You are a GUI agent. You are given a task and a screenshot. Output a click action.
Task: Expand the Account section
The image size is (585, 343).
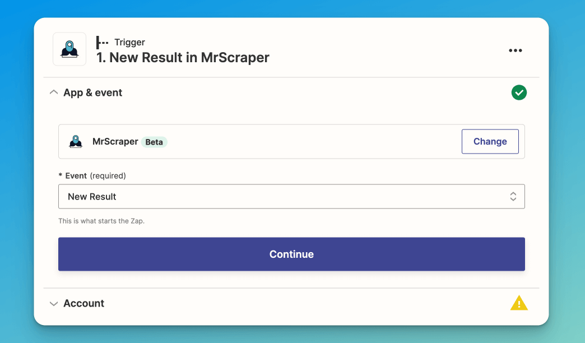[x=54, y=303]
